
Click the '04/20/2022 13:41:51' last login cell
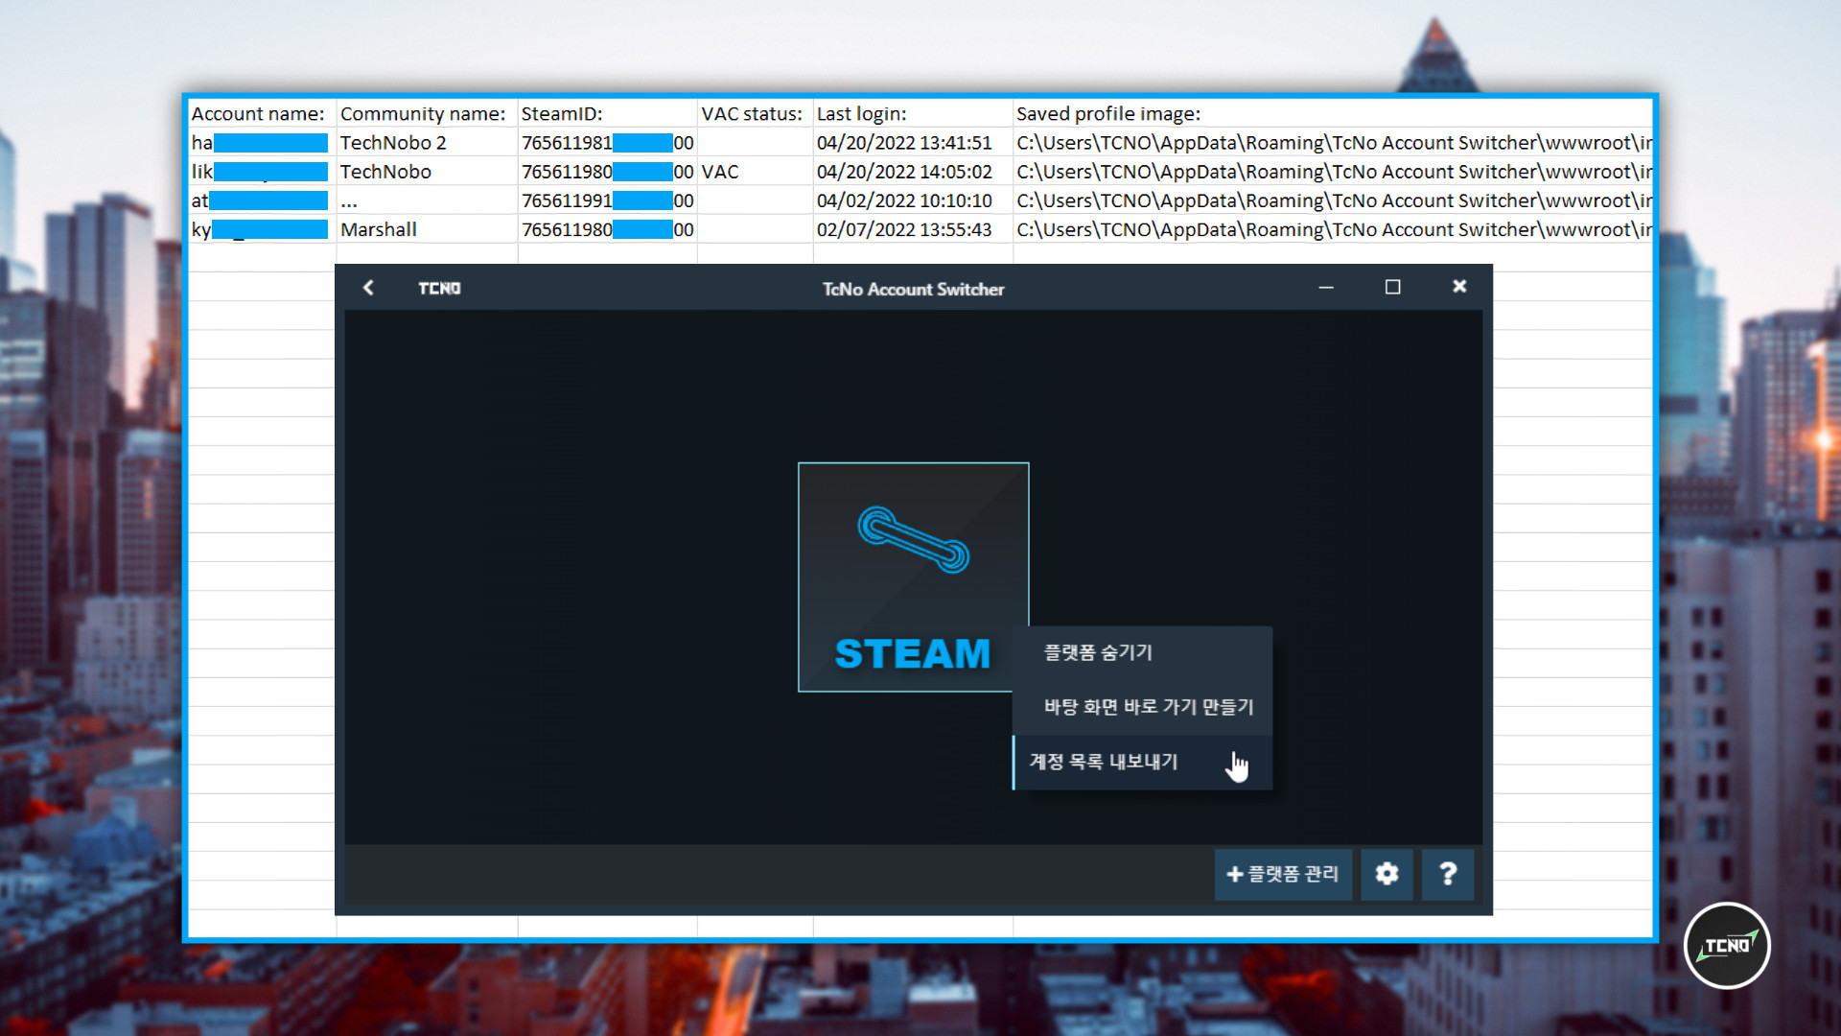904,143
